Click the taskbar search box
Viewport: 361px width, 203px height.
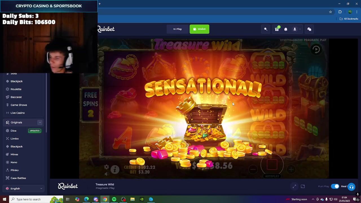point(36,199)
